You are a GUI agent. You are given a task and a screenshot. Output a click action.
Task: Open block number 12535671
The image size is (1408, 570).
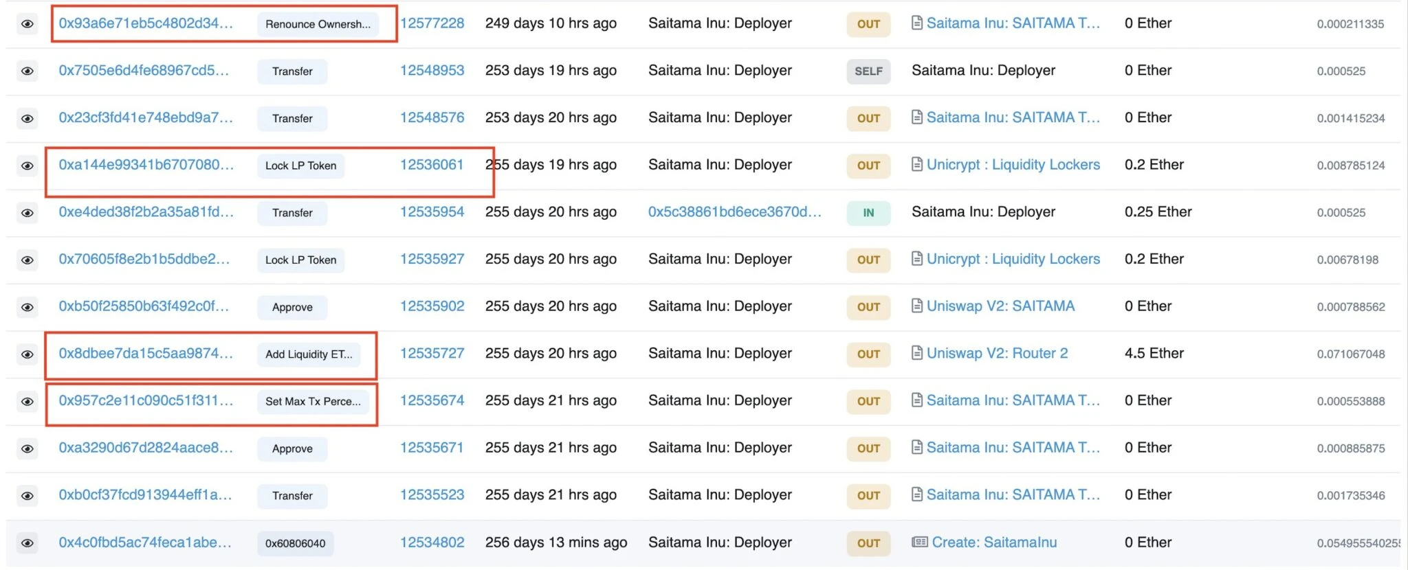coord(432,448)
